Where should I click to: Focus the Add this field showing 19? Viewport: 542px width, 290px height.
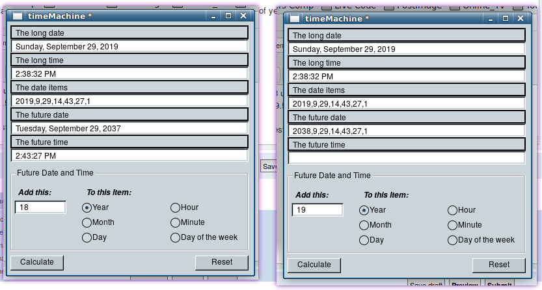tap(318, 210)
